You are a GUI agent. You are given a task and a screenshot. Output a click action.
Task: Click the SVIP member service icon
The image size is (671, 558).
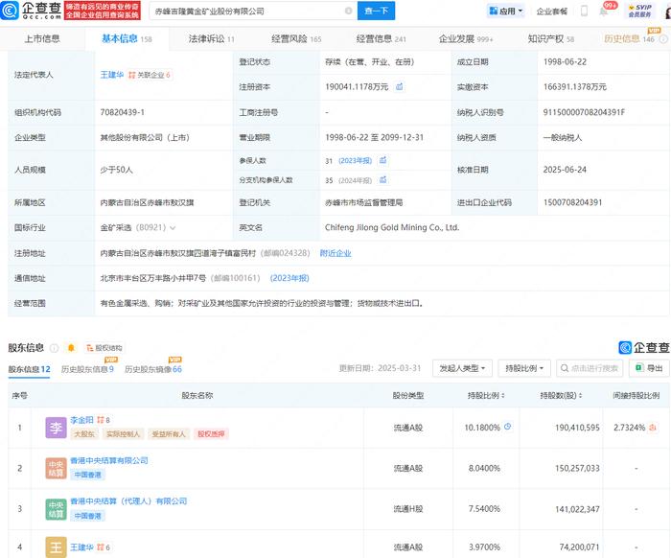point(639,11)
